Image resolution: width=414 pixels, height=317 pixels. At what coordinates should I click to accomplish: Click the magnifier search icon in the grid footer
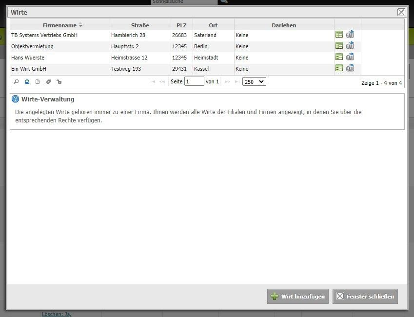(x=16, y=82)
